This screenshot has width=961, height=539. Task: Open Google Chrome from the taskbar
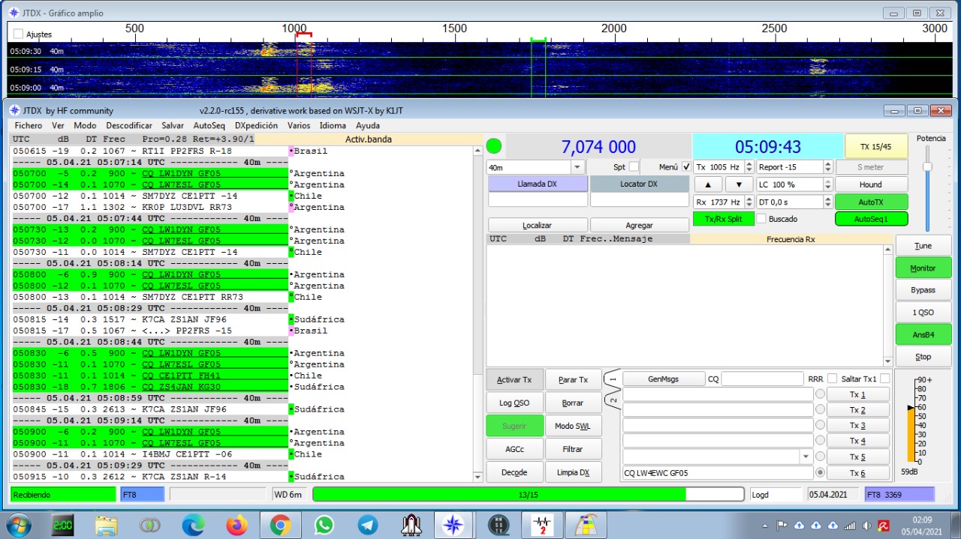[281, 526]
